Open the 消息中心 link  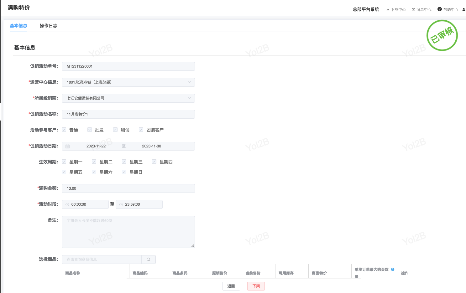tap(424, 10)
